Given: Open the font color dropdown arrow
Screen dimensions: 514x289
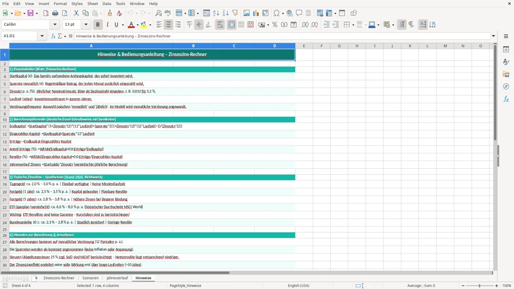Looking at the screenshot, I should point(138,25).
